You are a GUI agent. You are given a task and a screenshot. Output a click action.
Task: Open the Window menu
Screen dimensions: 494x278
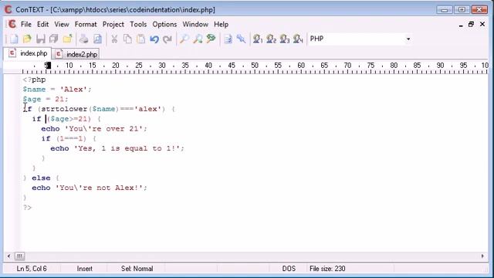(195, 24)
